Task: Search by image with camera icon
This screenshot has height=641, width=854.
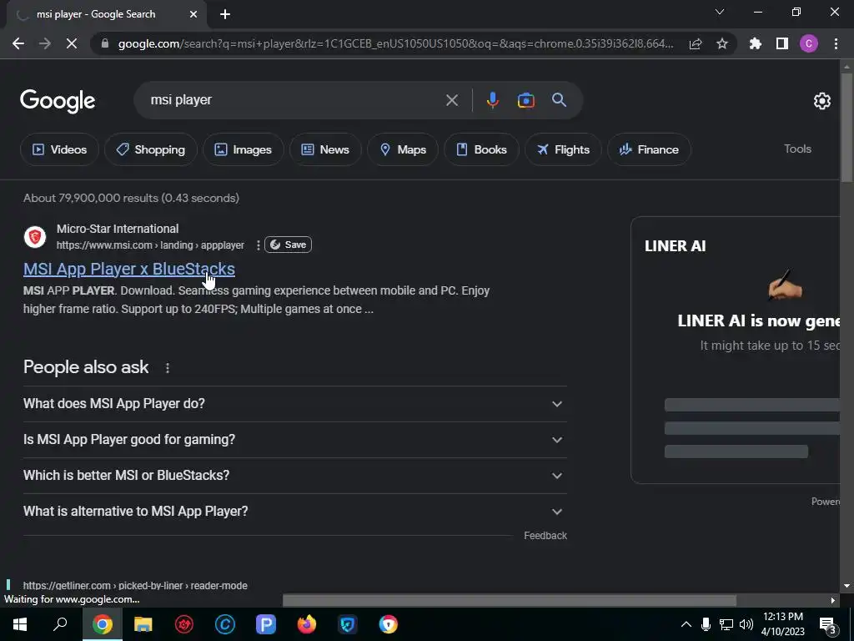Action: click(x=525, y=100)
